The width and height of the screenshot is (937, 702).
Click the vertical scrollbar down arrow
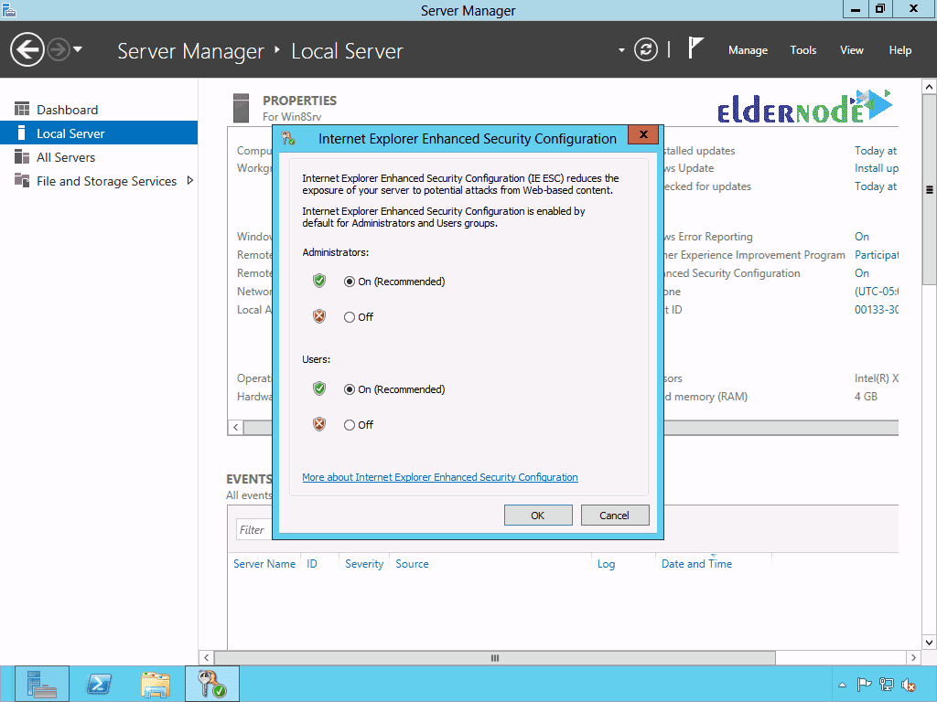(930, 643)
